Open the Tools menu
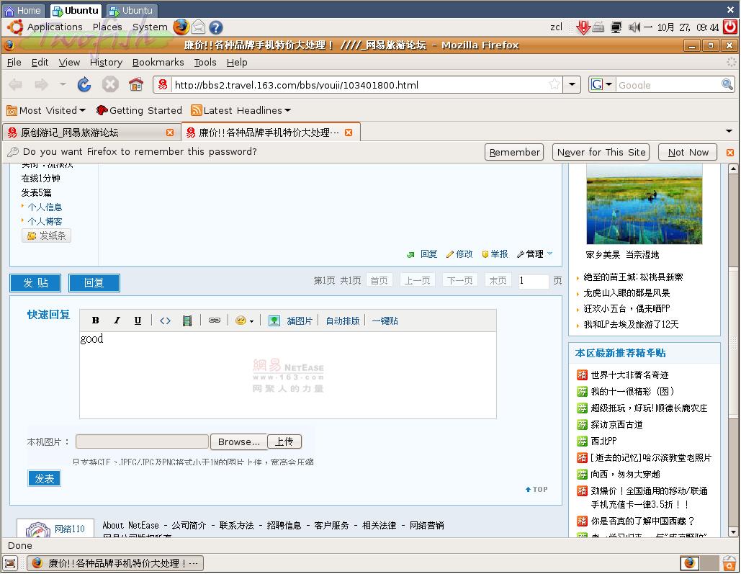The image size is (741, 574). coord(205,62)
